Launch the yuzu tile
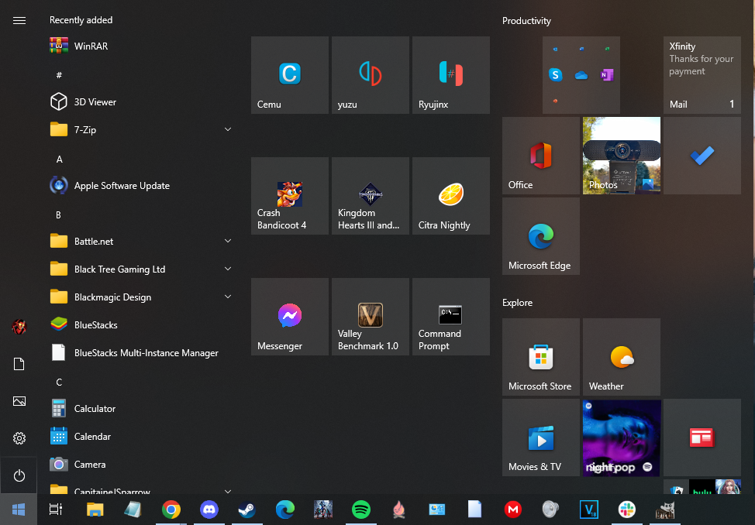Screen dimensions: 755x525 tap(371, 75)
